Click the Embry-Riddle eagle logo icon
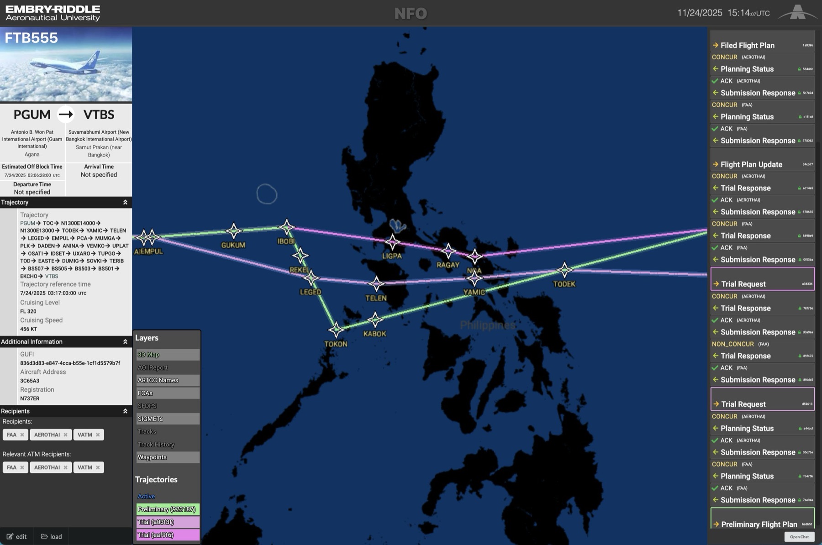This screenshot has height=545, width=822. pyautogui.click(x=797, y=12)
